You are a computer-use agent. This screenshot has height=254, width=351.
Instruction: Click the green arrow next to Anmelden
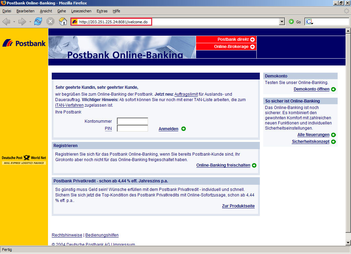[184, 129]
